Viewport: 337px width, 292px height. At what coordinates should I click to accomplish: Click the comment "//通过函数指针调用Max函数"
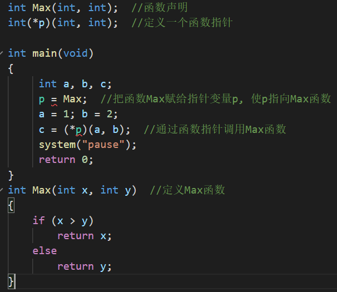(215, 130)
